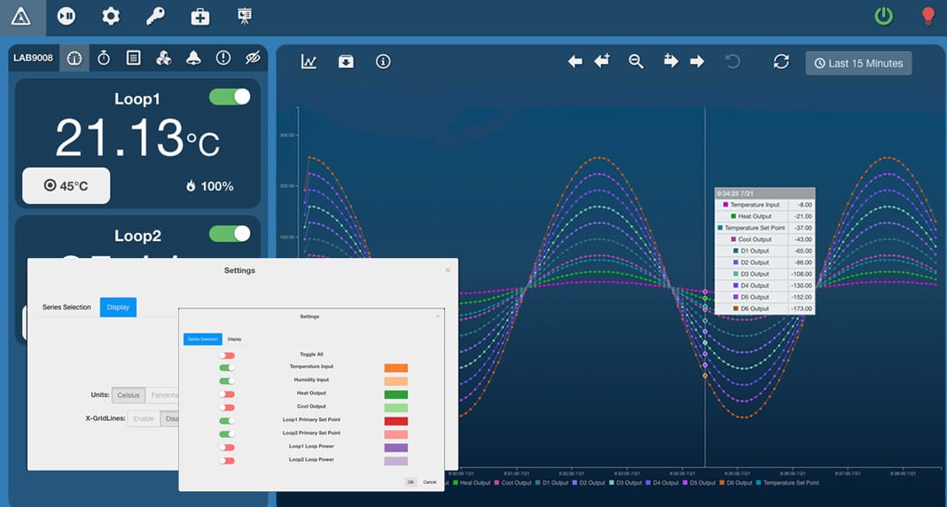Select Series Selection tab in front Settings dialog

[203, 339]
